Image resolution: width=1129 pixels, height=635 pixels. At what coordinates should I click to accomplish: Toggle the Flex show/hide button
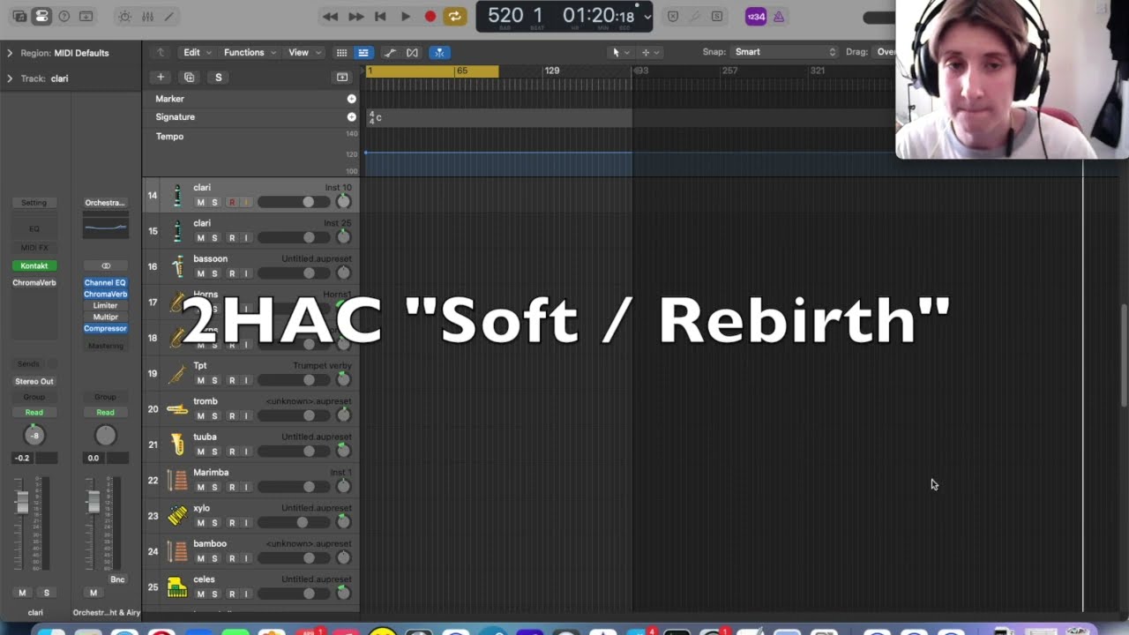point(412,53)
